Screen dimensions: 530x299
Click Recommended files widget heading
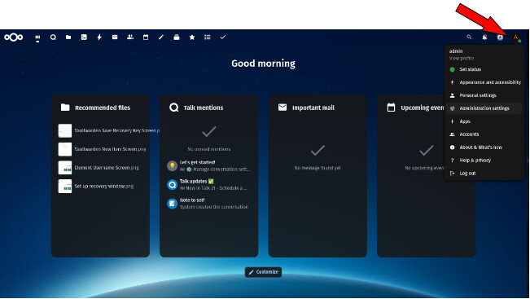[x=103, y=108]
